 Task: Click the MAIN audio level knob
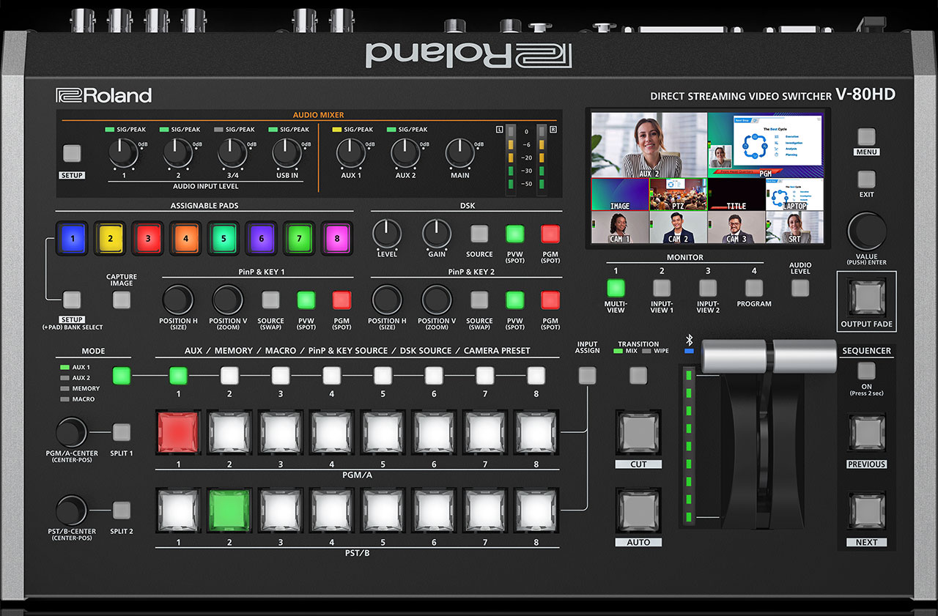click(460, 153)
